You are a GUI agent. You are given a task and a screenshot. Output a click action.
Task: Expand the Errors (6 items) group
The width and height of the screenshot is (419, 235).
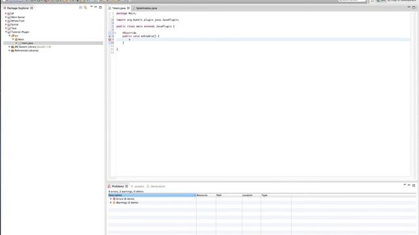click(111, 199)
